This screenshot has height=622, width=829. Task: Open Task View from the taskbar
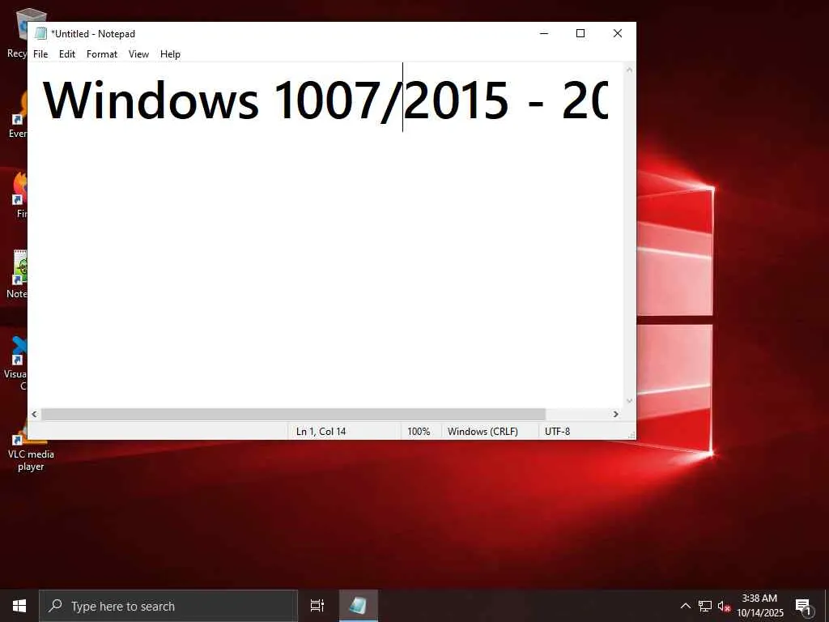(317, 606)
